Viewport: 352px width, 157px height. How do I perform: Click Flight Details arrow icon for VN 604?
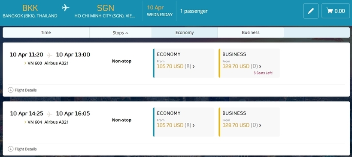(x=11, y=149)
